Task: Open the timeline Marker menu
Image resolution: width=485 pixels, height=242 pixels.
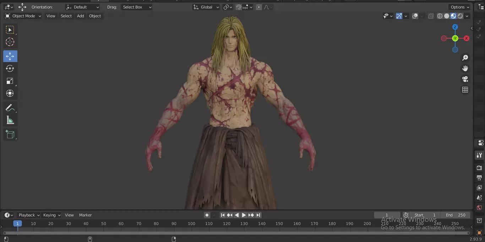Action: pos(85,215)
